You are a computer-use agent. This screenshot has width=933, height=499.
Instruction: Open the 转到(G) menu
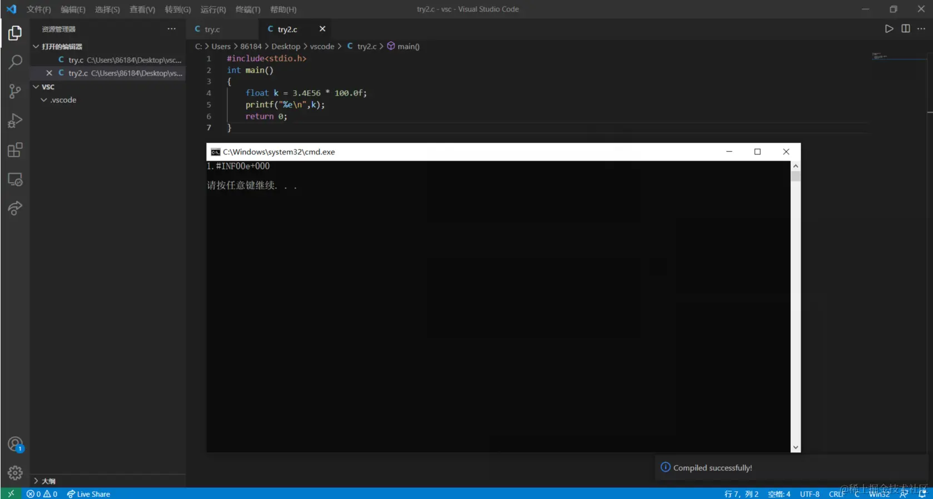[178, 9]
